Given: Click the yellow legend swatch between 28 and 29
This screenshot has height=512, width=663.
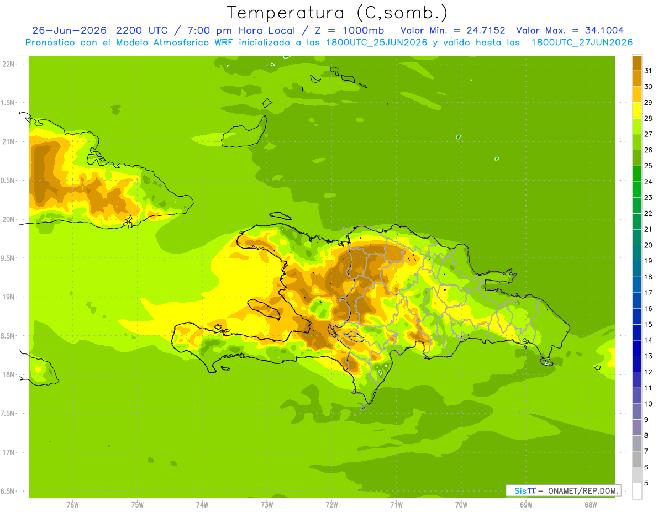Looking at the screenshot, I should pos(637,110).
